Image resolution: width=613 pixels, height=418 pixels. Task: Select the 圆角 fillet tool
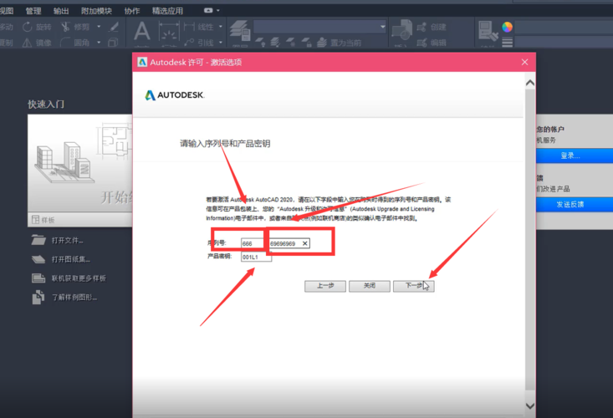point(75,43)
